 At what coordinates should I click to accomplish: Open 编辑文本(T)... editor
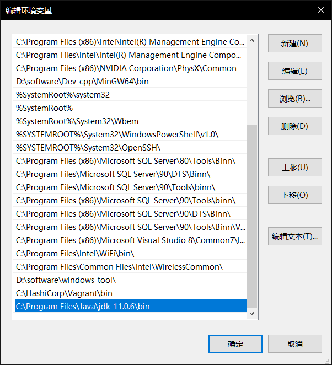294,237
